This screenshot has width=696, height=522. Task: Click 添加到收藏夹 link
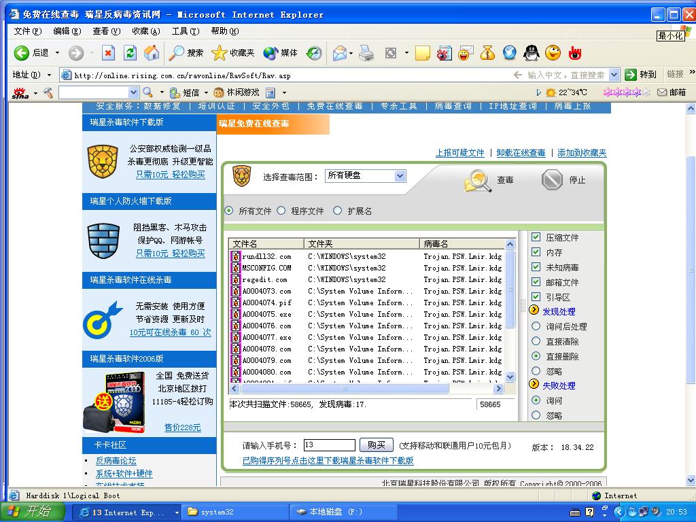pyautogui.click(x=582, y=153)
